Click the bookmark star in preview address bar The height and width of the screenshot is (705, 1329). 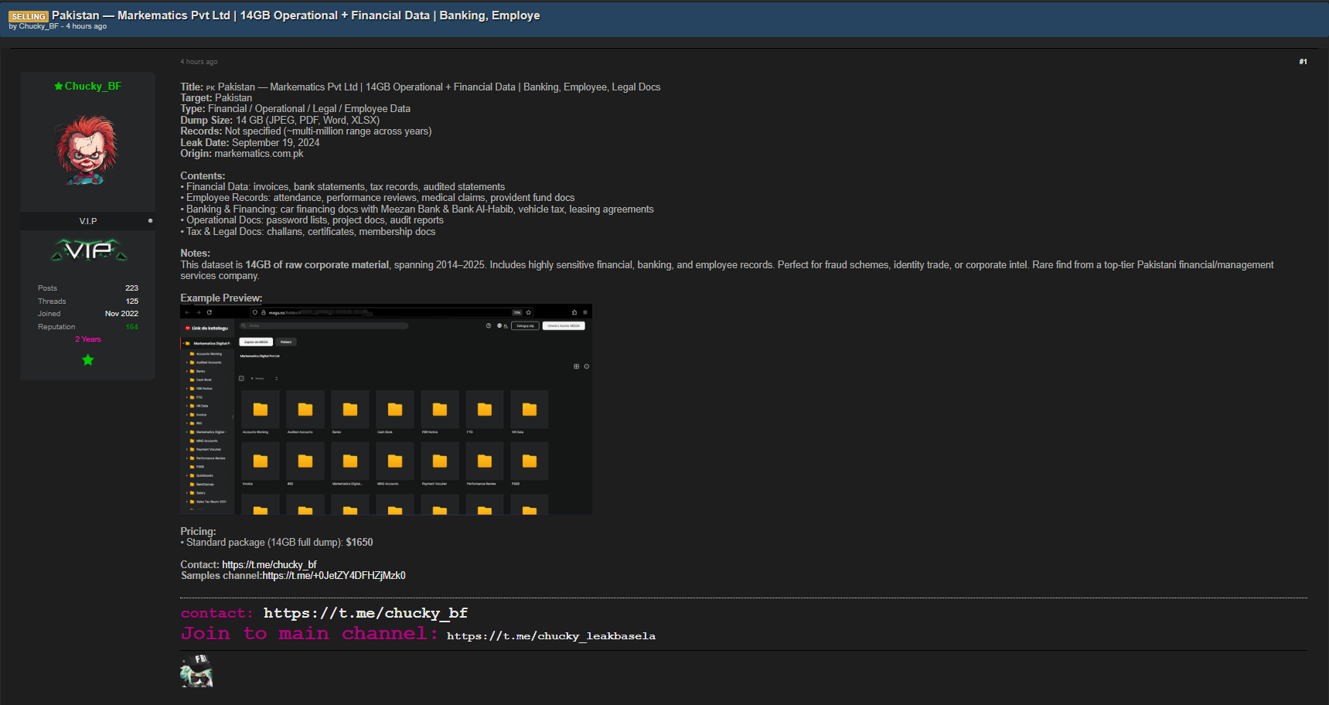click(529, 312)
